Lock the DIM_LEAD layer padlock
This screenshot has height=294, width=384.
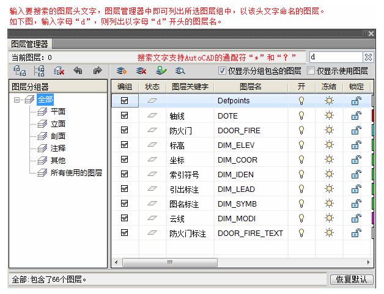[x=356, y=189]
